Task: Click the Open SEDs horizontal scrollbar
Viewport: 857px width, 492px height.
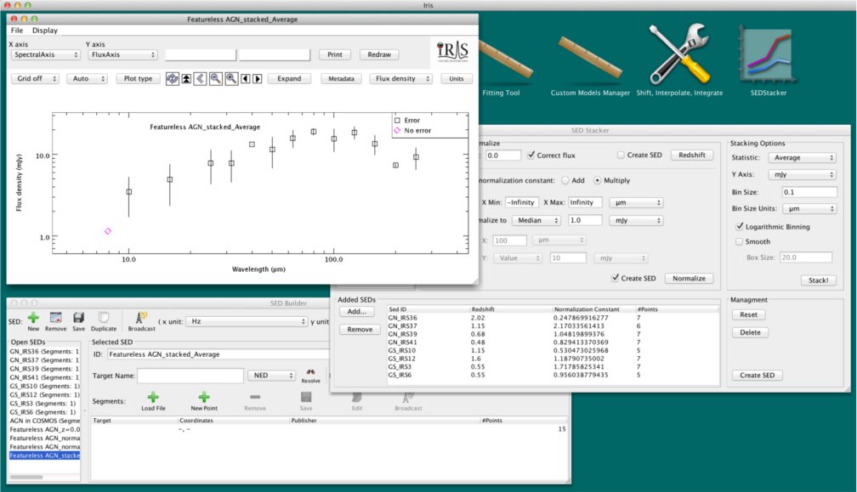Action: pos(26,477)
